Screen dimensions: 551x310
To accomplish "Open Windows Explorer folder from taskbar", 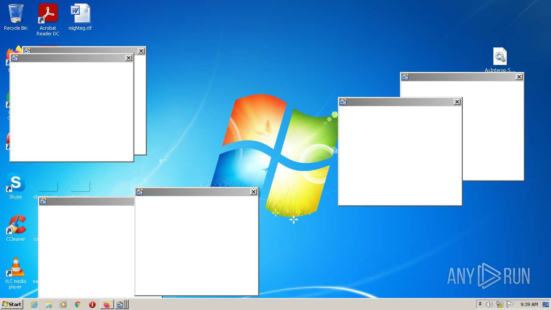I will (x=49, y=304).
